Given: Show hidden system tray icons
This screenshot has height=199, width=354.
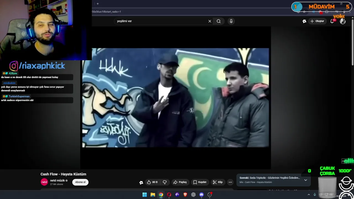Looking at the screenshot, I should pos(309,195).
